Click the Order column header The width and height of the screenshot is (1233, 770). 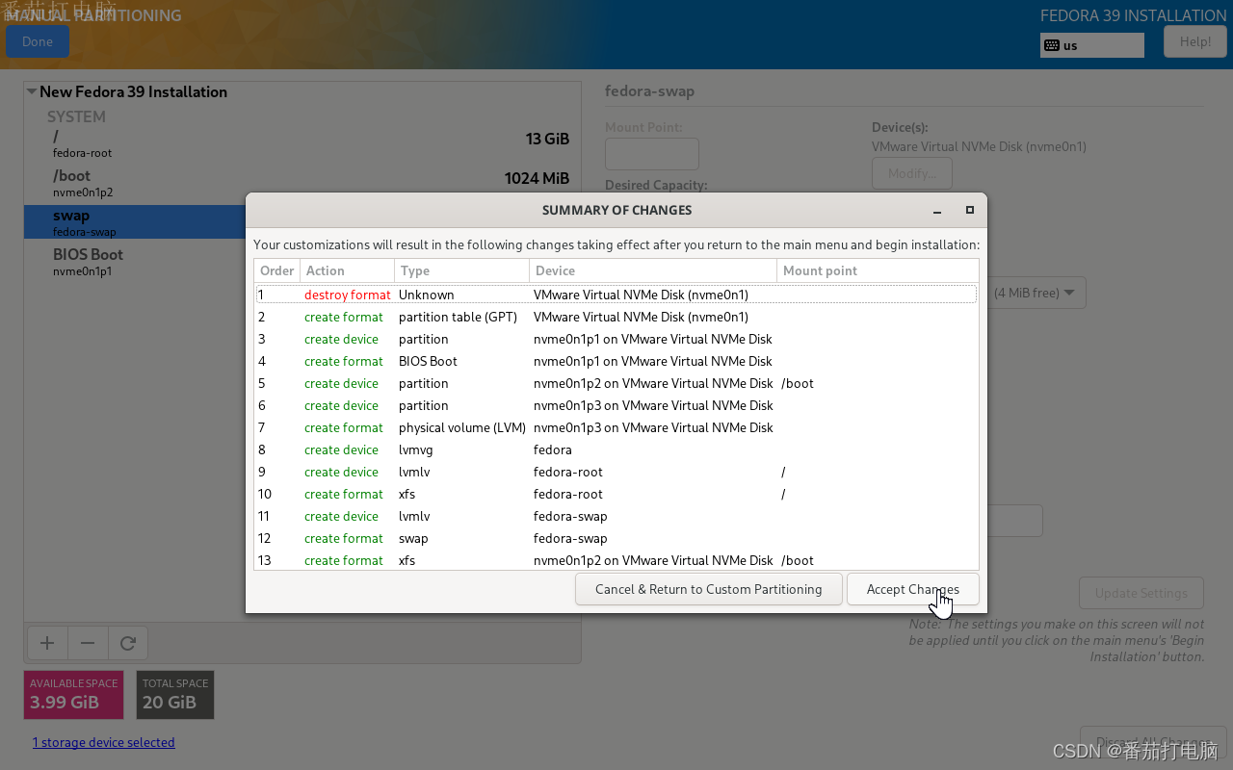click(277, 270)
